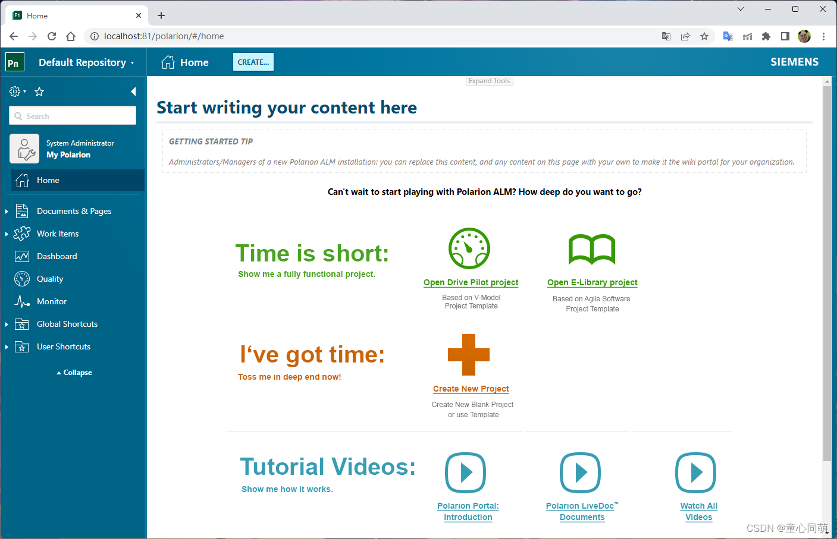This screenshot has width=837, height=539.
Task: Click scrollbar up arrow at page top
Action: pyautogui.click(x=827, y=81)
